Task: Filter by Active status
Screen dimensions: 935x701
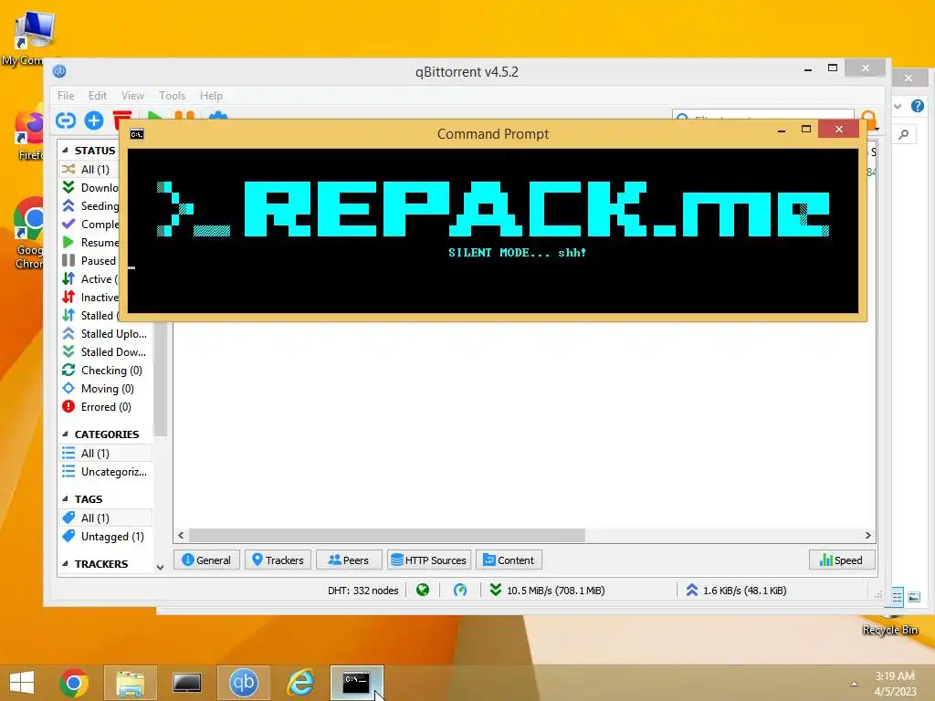Action: pos(89,279)
